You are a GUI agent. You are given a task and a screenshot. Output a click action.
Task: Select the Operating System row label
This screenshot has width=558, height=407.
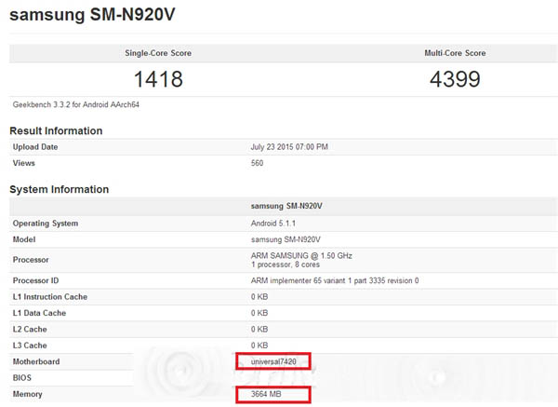point(46,224)
